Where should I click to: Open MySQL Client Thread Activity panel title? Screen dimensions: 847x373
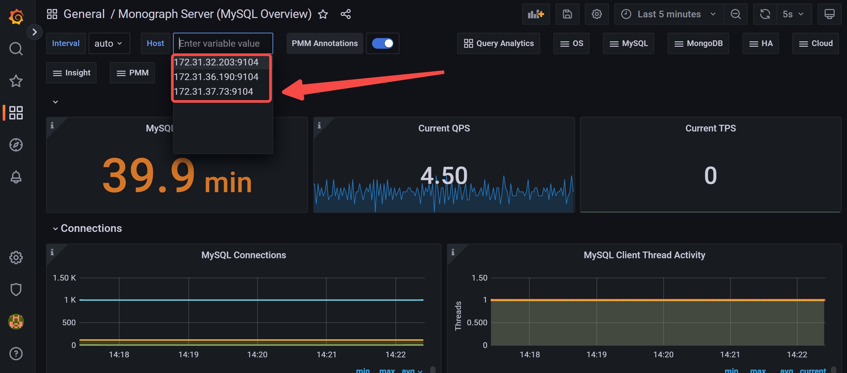tap(644, 255)
